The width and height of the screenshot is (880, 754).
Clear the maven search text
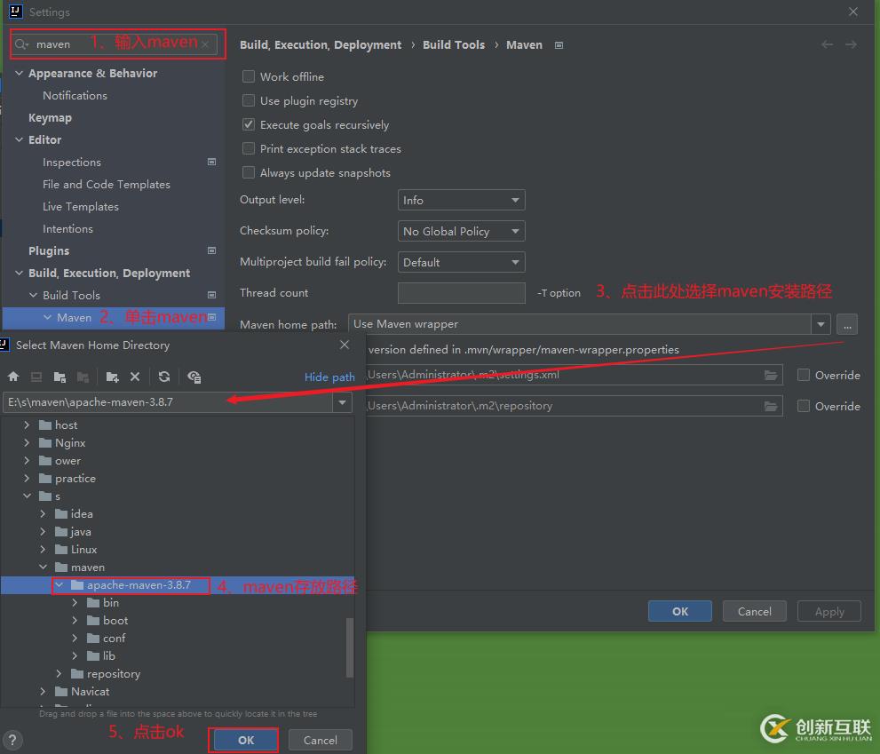pos(205,44)
